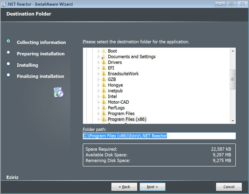Click the Folder path input field

pyautogui.click(x=159, y=136)
